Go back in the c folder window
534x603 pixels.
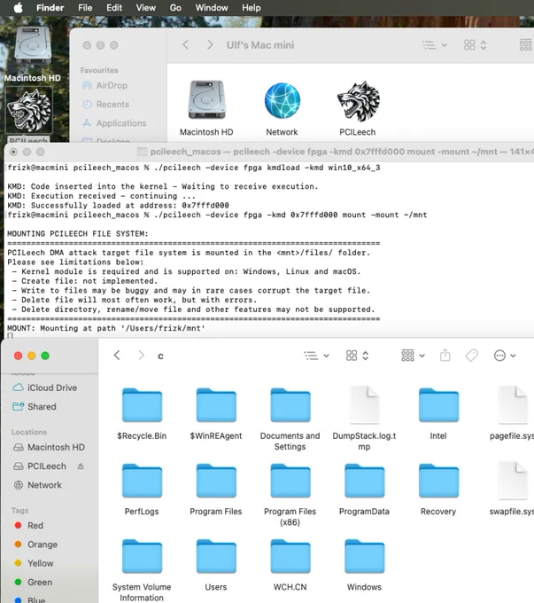pos(117,356)
